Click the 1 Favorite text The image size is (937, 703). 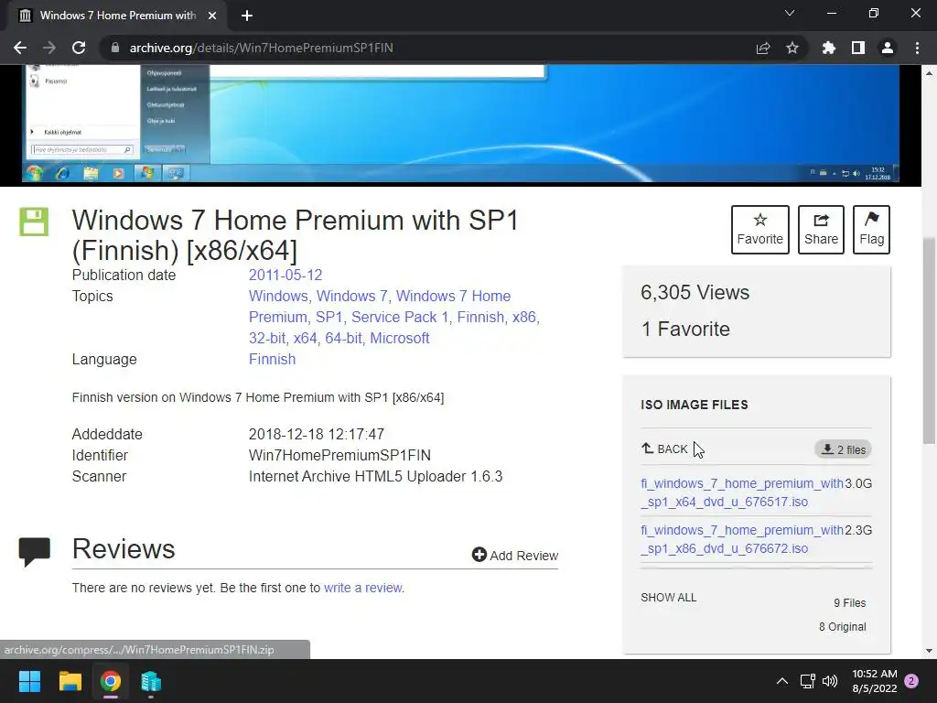(x=685, y=329)
